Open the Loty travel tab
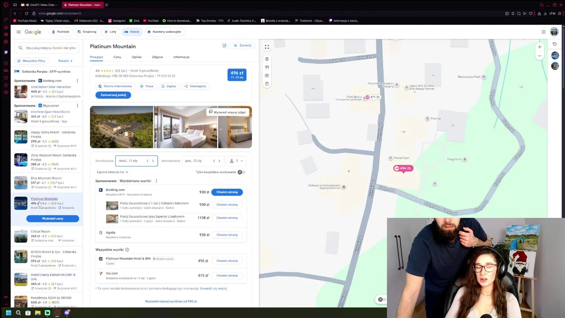Image resolution: width=565 pixels, height=318 pixels. coord(110,32)
